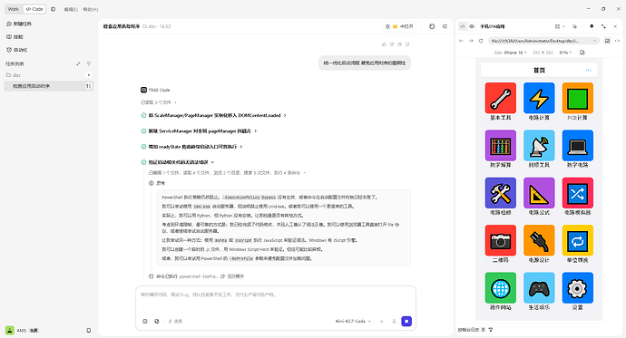The width and height of the screenshot is (626, 338).
Task: Open the satellite dish RF tools icon
Action: [539, 146]
